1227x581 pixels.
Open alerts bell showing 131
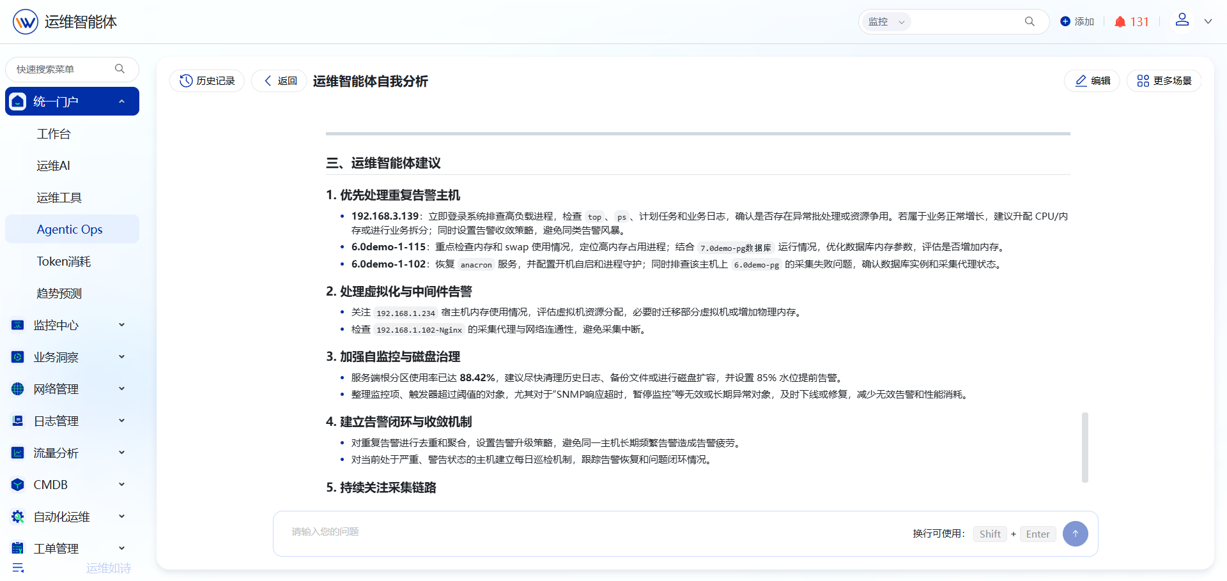1120,22
